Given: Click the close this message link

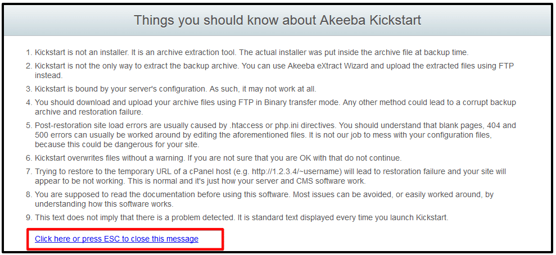Looking at the screenshot, I should [x=117, y=239].
